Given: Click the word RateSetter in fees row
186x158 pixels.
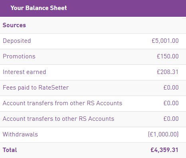Looking at the screenshot, I should (x=53, y=88).
